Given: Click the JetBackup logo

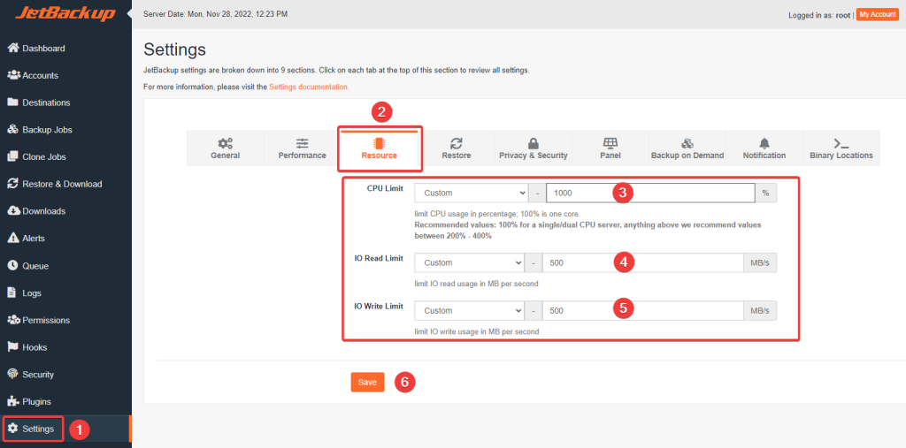Looking at the screenshot, I should coord(65,14).
